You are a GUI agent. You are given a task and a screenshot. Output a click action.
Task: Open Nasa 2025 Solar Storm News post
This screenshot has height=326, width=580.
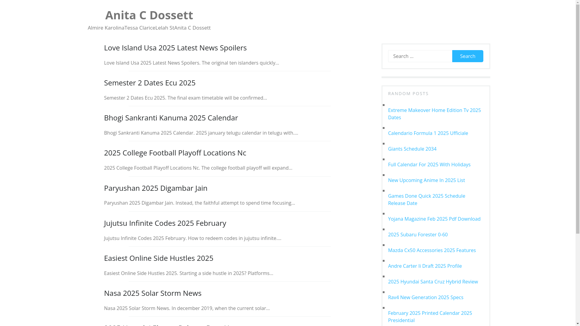(x=153, y=293)
